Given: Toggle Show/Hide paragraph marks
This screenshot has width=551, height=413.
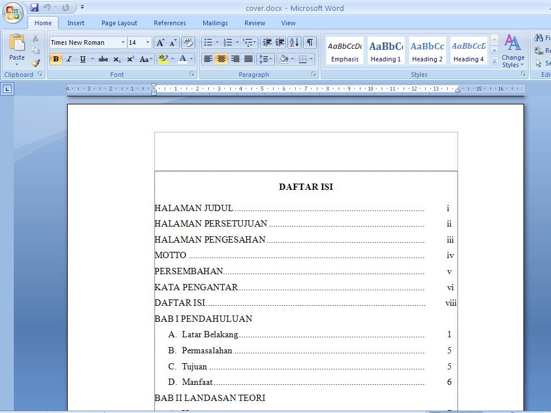Looking at the screenshot, I should click(x=309, y=42).
